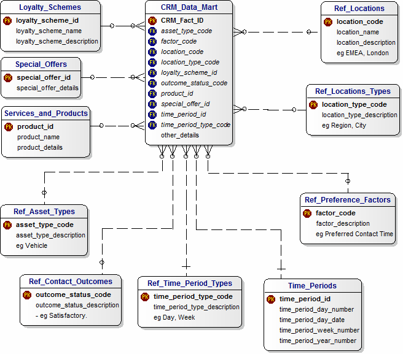The height and width of the screenshot is (354, 403).
Task: Select the Ref_Locations table title
Action: point(359,9)
